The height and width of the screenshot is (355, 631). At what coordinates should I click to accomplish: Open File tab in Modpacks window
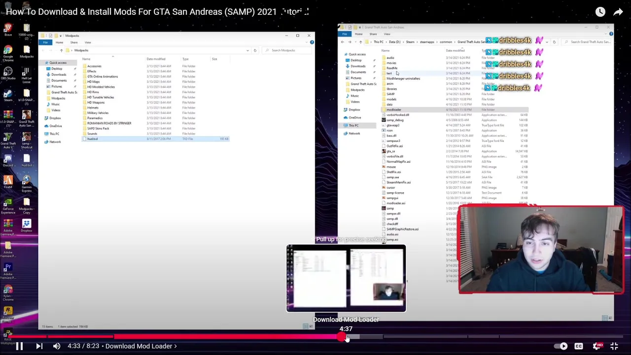pyautogui.click(x=45, y=42)
